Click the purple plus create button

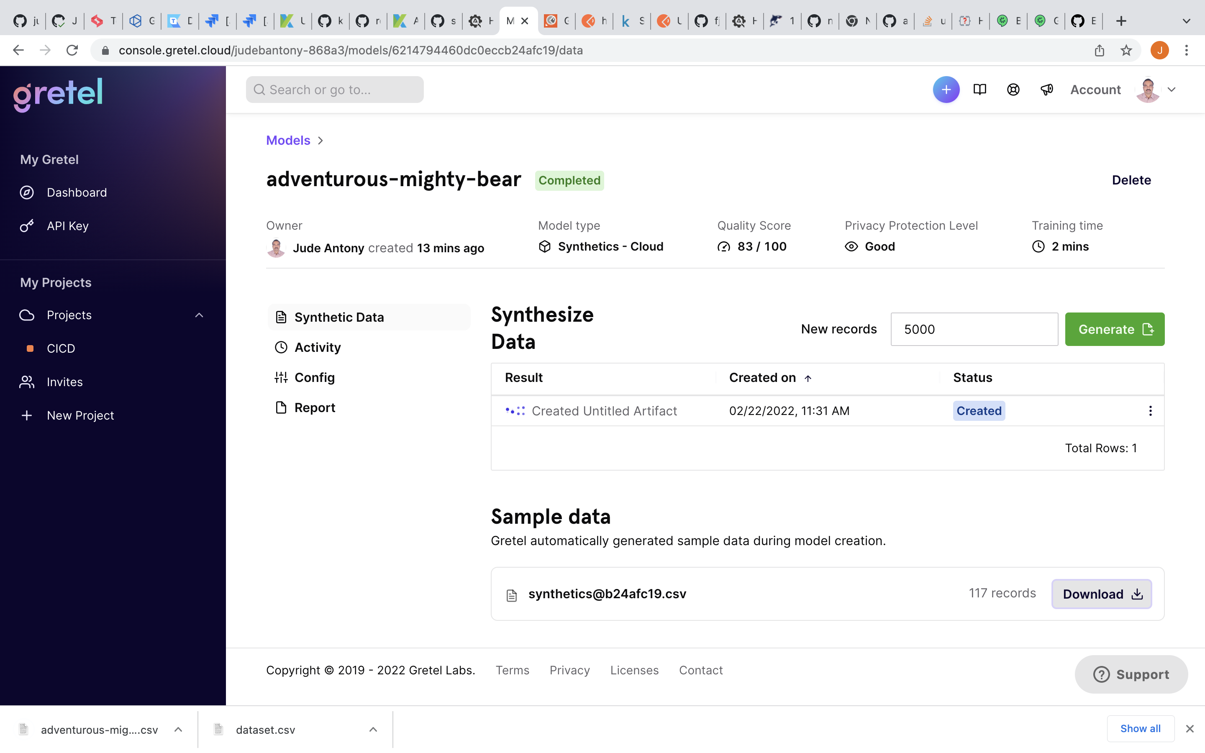coord(946,90)
